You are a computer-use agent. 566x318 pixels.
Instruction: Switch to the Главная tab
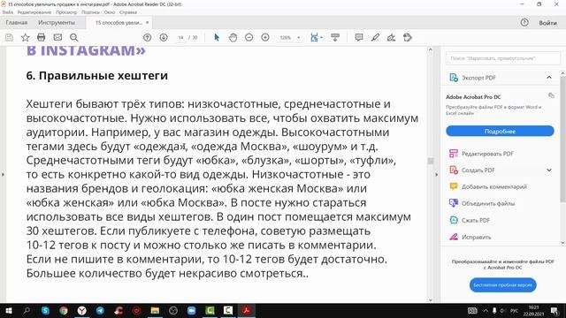click(x=17, y=23)
